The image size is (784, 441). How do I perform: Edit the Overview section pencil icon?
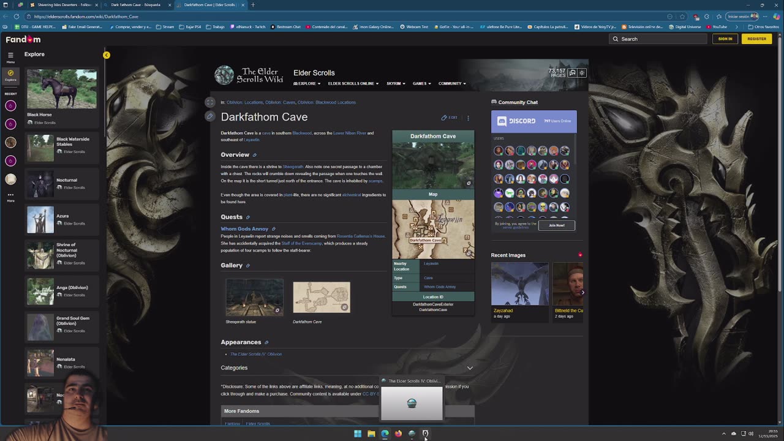point(255,155)
